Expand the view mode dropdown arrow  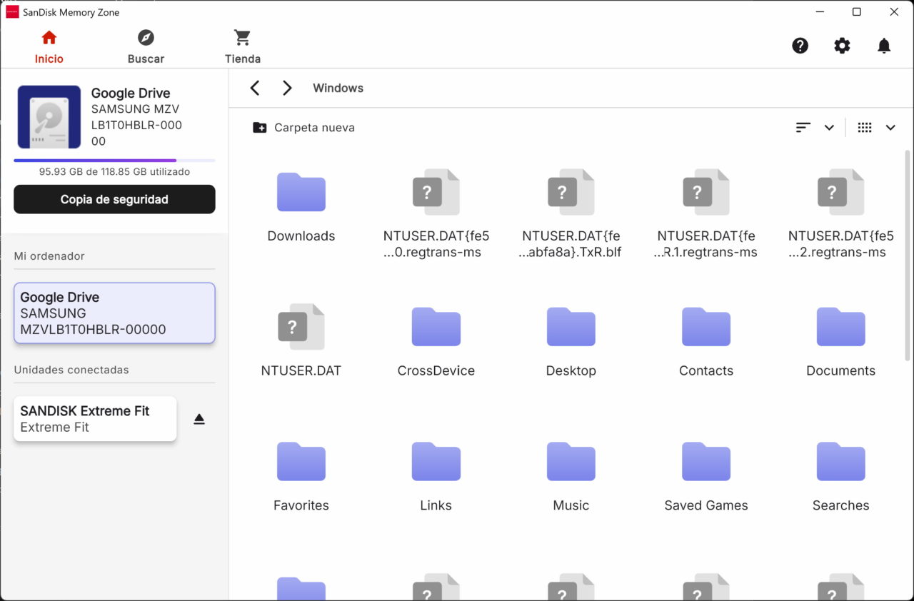point(890,128)
